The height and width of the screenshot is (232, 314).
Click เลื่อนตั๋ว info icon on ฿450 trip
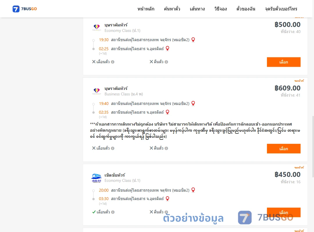pyautogui.click(x=113, y=212)
